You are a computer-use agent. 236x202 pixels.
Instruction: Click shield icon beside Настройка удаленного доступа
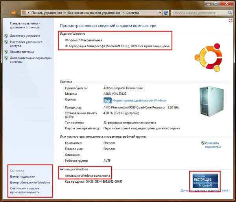pyautogui.click(x=6, y=42)
